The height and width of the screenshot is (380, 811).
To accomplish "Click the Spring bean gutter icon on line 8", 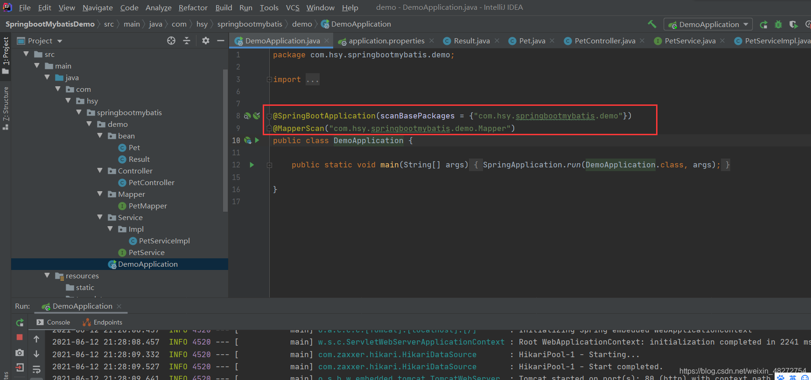I will pyautogui.click(x=247, y=116).
